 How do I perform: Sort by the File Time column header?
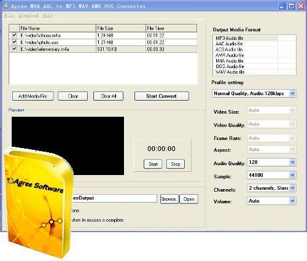pyautogui.click(x=171, y=28)
